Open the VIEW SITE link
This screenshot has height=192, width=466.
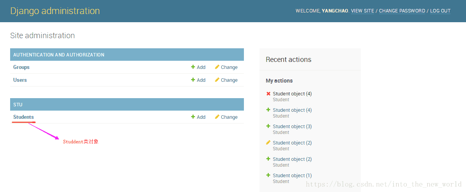point(362,11)
